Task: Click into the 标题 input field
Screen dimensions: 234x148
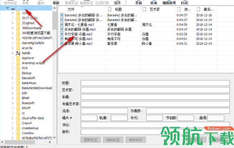Action: coord(155,83)
